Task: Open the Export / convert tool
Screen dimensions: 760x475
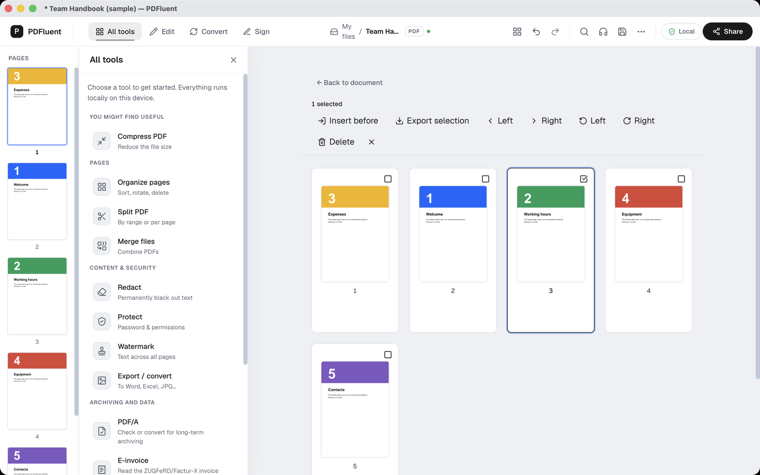Action: point(161,380)
